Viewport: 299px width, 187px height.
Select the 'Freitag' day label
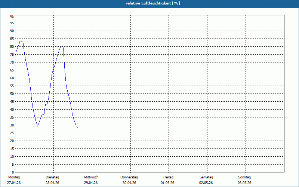[x=168, y=177]
